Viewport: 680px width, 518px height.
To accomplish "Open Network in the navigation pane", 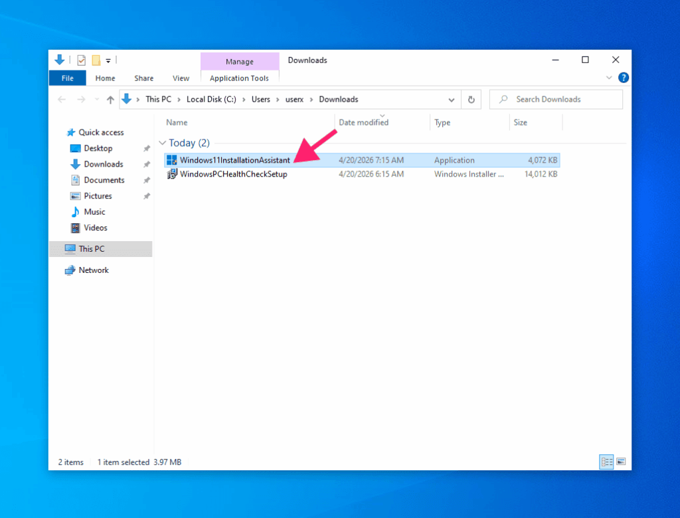I will coord(93,270).
